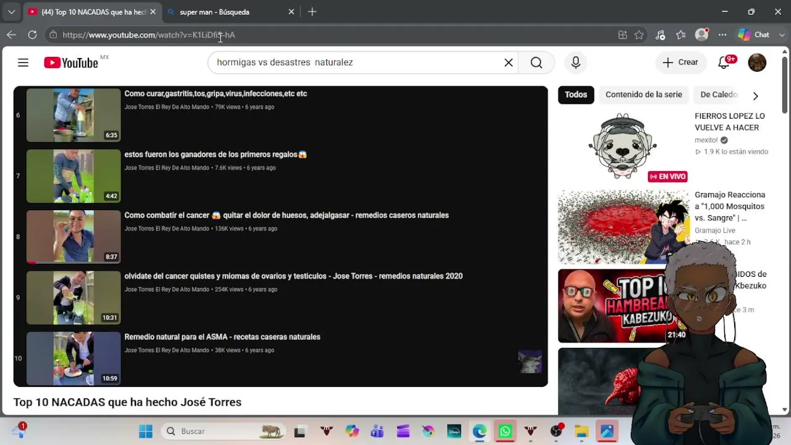Select the Todos filter chip
Viewport: 791px width, 445px height.
(x=575, y=95)
